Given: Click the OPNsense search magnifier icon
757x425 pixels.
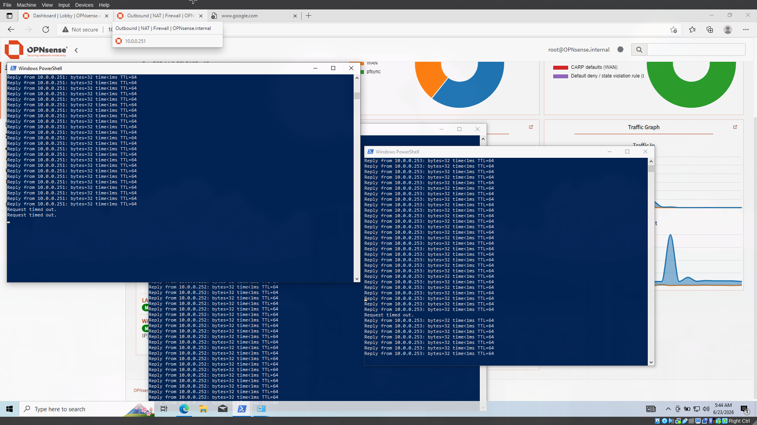Looking at the screenshot, I should coord(639,50).
